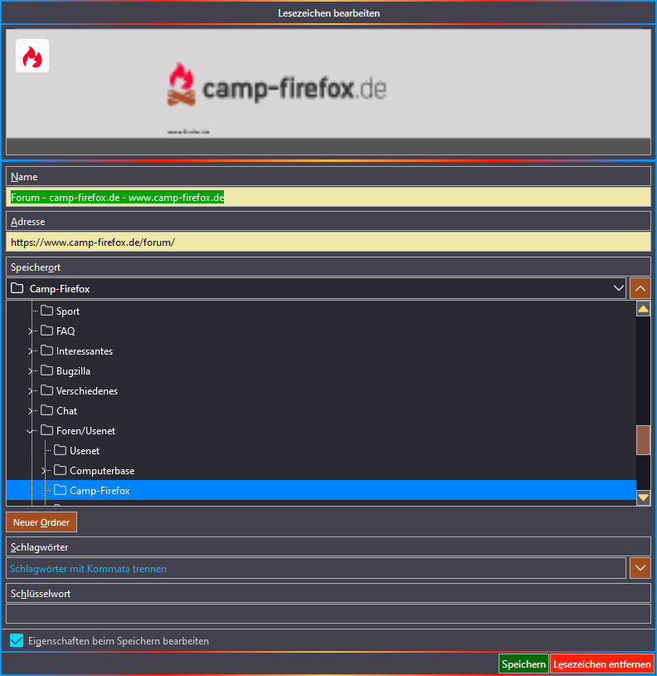657x676 pixels.
Task: Click the bookmark Name input field
Action: coord(328,198)
